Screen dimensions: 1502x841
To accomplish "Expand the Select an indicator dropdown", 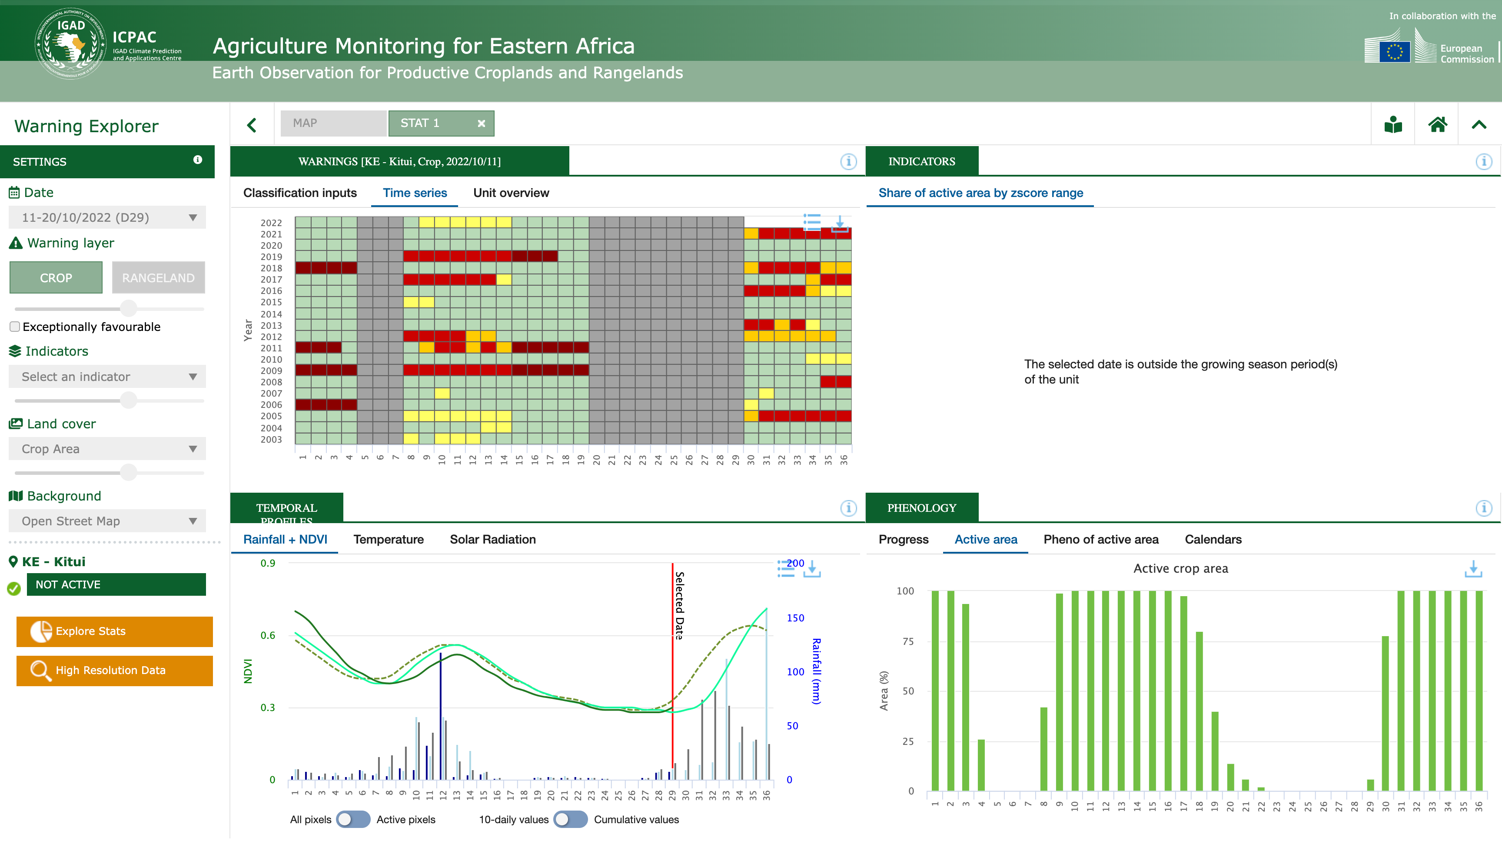I will [x=107, y=377].
